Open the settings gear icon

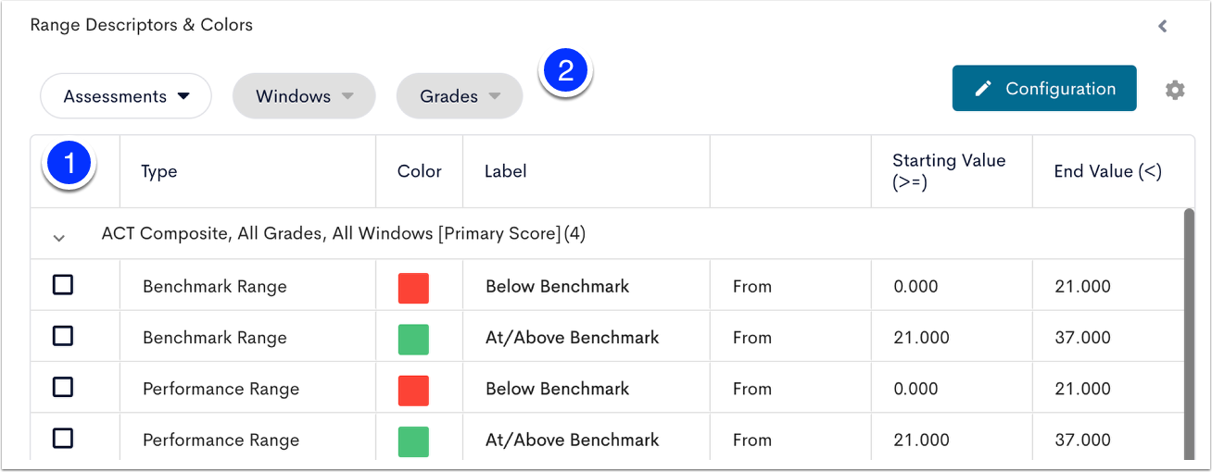1175,90
